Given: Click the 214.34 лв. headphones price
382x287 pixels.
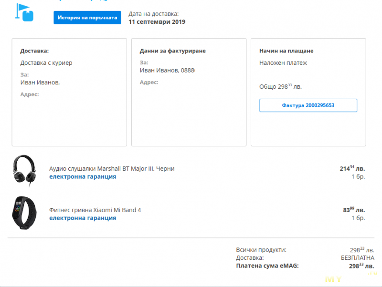Looking at the screenshot, I should click(352, 168).
